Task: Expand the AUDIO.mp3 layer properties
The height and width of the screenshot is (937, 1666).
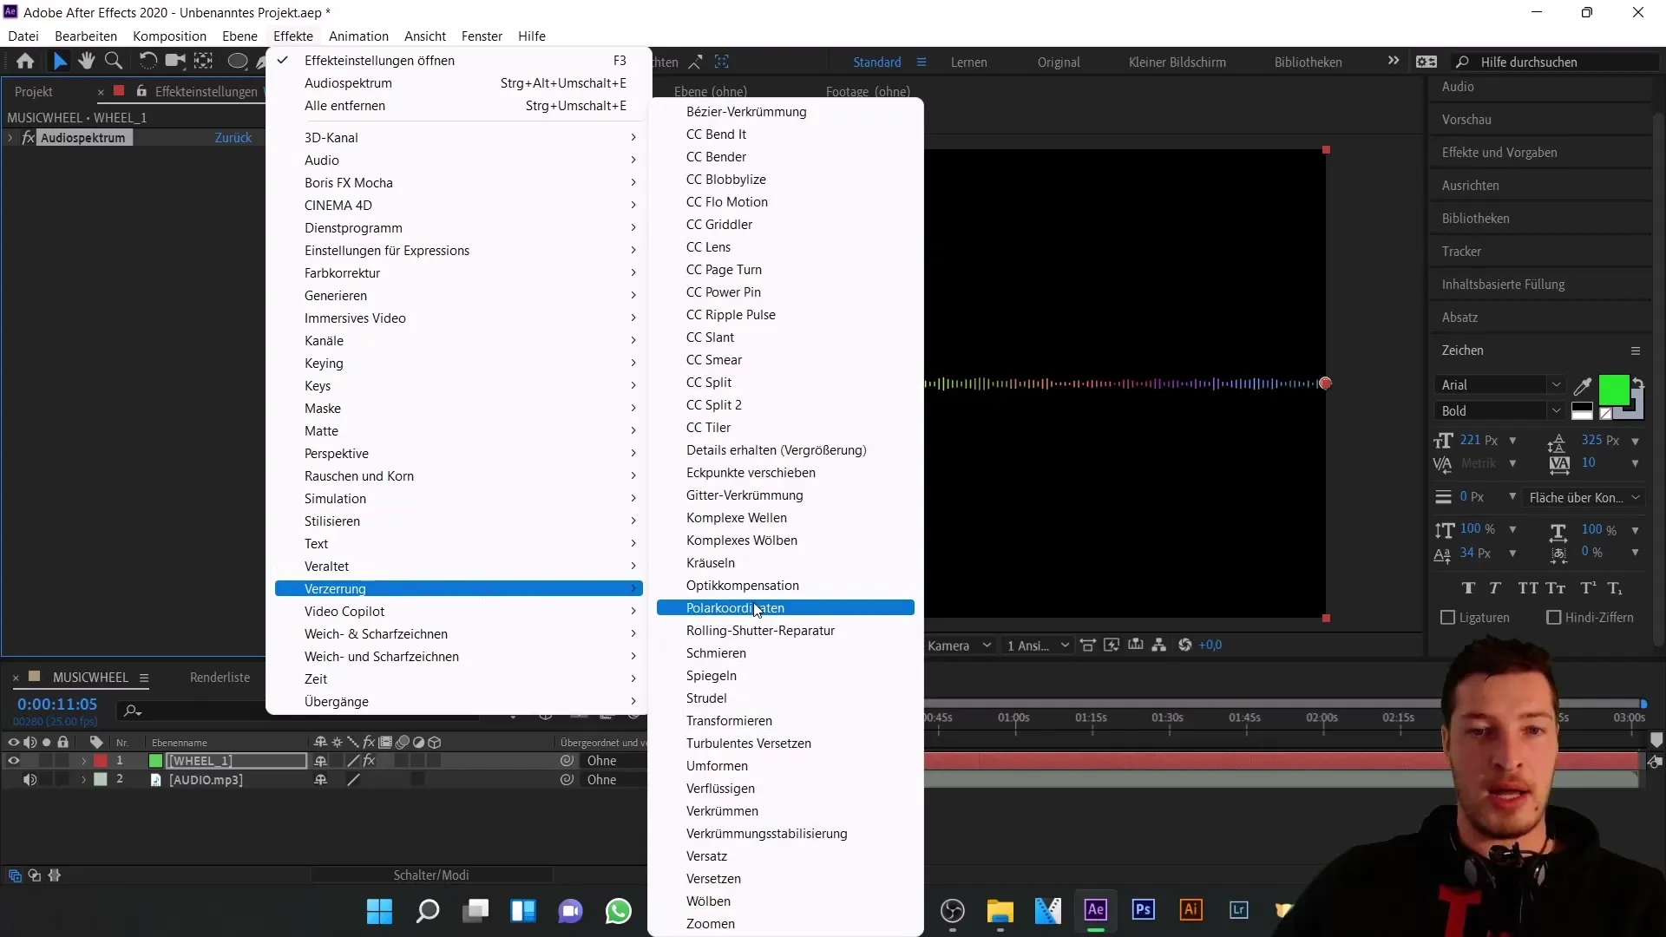Action: point(84,780)
